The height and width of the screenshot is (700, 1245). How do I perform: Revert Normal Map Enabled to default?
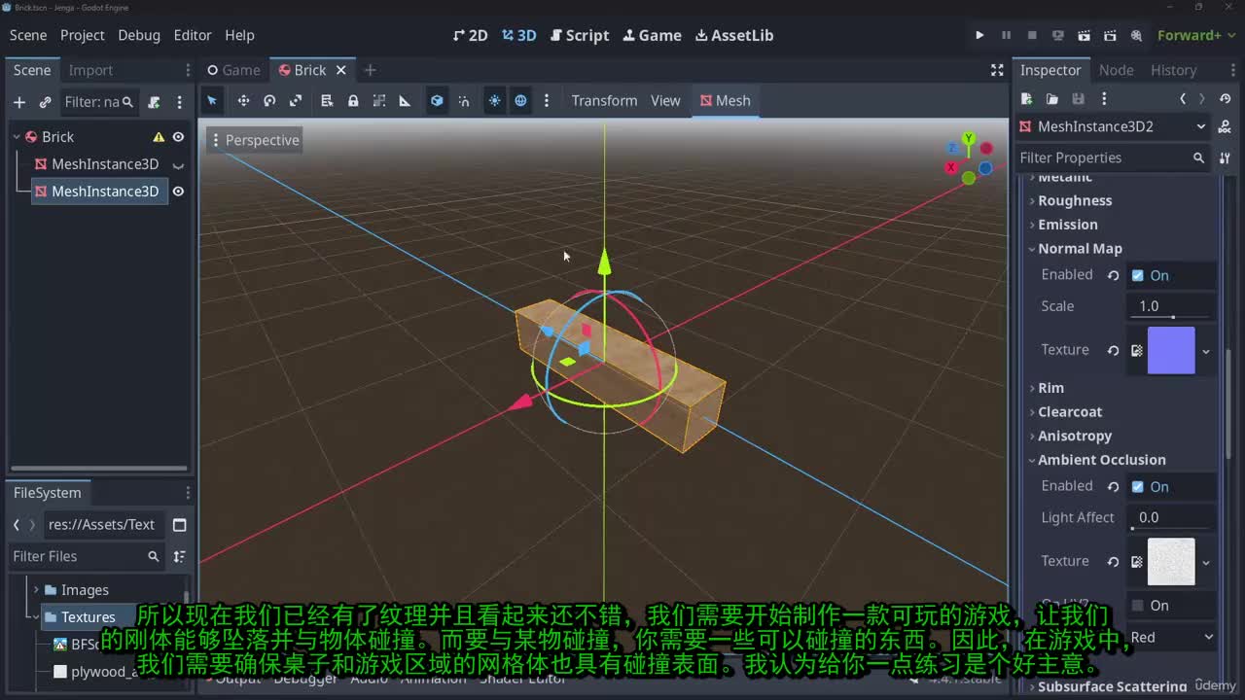[x=1113, y=275]
